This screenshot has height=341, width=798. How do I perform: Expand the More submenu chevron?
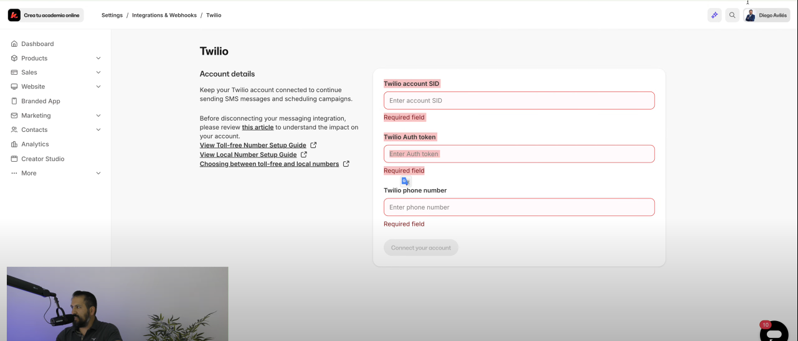(98, 173)
